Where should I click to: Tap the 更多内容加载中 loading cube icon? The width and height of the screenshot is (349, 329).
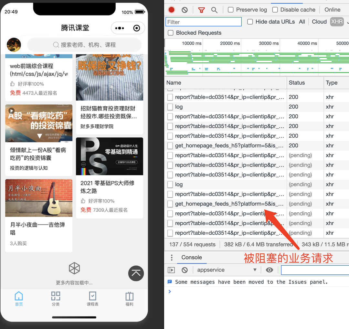click(74, 268)
